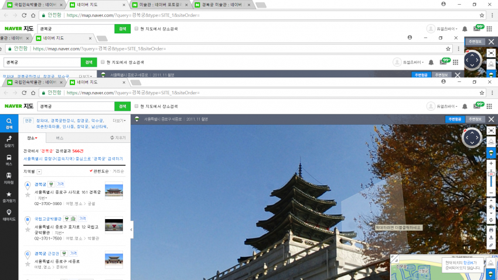The height and width of the screenshot is (280, 498).
Task: Switch to 미술관 네이버 포토갤러리 tab in rearmost window
Action: point(161,5)
